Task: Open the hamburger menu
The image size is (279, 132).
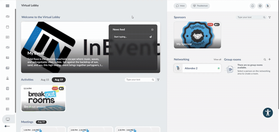Action: pos(7,6)
